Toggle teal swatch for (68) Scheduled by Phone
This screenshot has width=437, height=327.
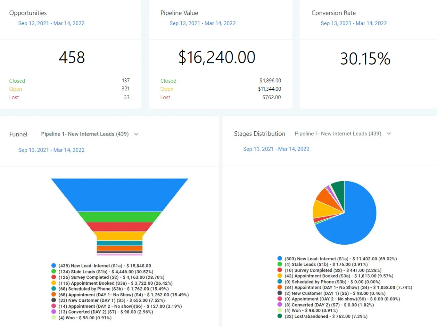pos(54,289)
